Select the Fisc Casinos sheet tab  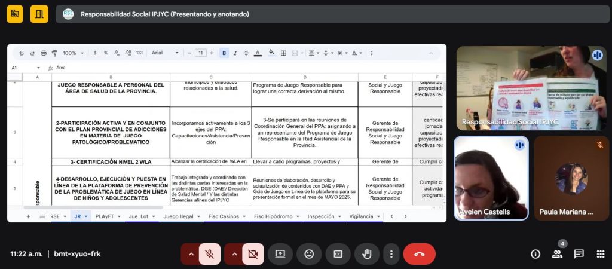[x=224, y=216]
